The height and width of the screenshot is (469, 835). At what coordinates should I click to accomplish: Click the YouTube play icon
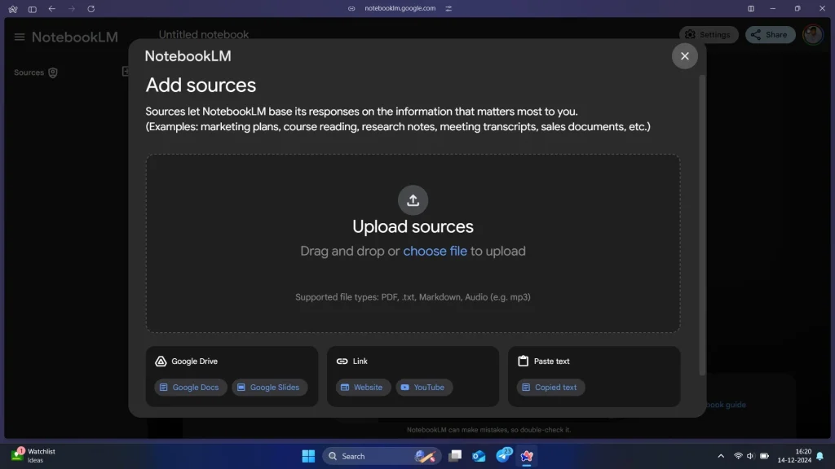point(404,387)
